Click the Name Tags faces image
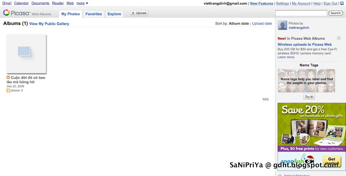Image resolution: width=346 pixels, height=176 pixels. pyautogui.click(x=306, y=81)
